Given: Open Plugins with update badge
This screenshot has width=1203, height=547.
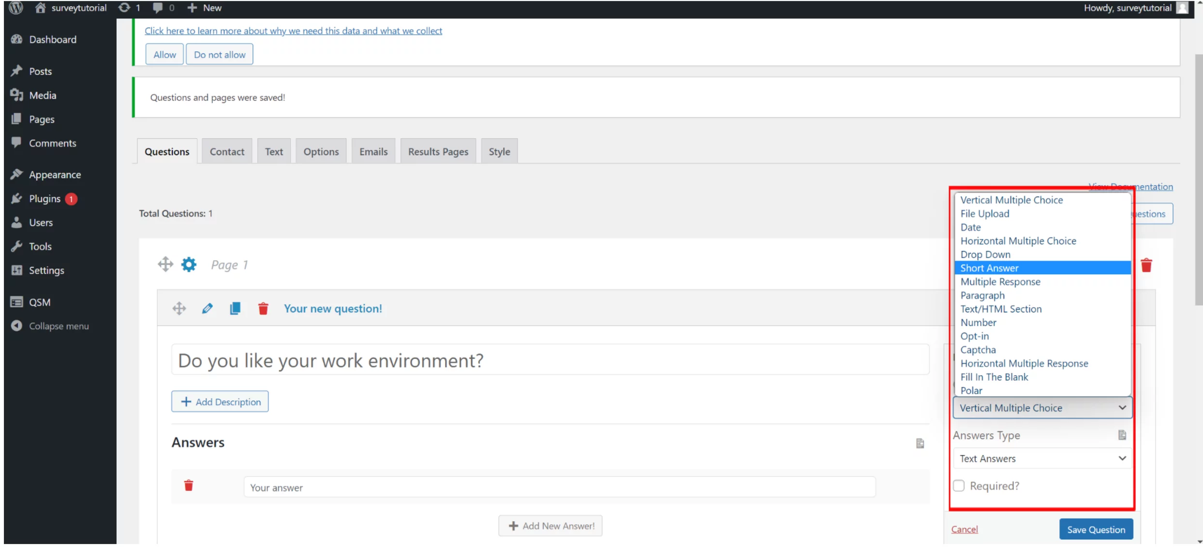Looking at the screenshot, I should click(x=45, y=199).
